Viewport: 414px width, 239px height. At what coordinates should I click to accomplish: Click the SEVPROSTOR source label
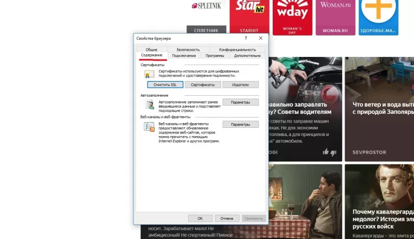click(x=369, y=152)
